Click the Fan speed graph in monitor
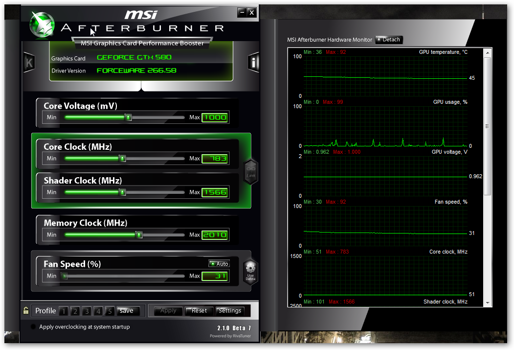The height and width of the screenshot is (350, 514). point(385,226)
